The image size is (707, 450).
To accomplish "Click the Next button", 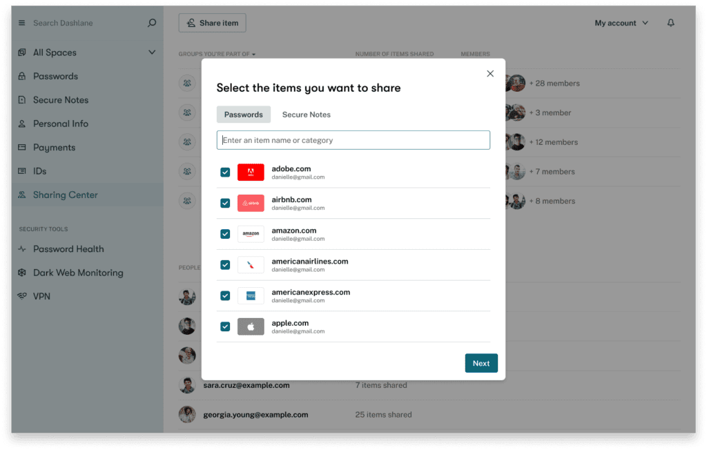I will (481, 362).
